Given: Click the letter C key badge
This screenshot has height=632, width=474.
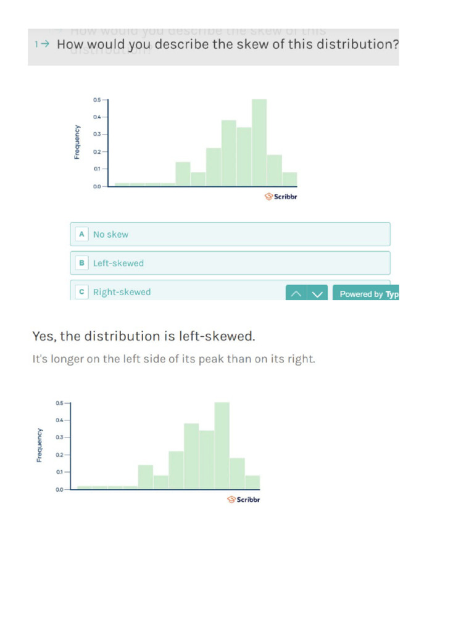Looking at the screenshot, I should pos(81,292).
